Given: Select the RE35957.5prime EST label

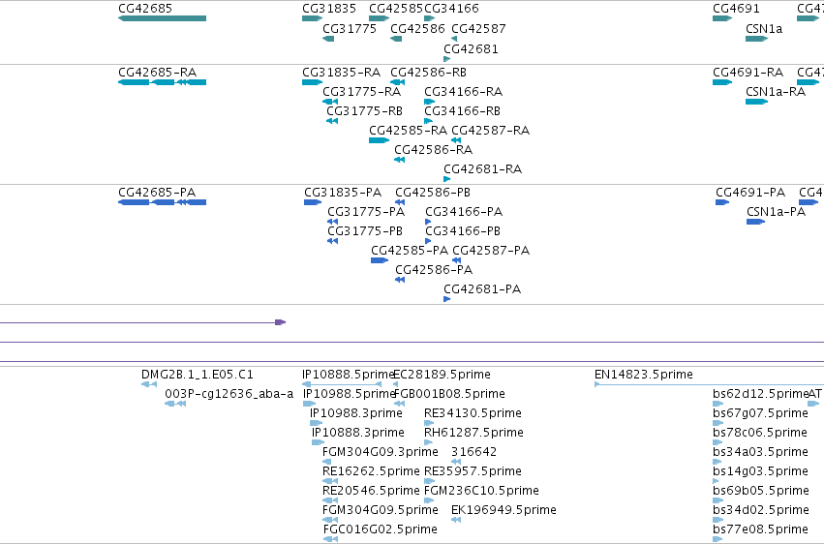Looking at the screenshot, I should pos(473,472).
